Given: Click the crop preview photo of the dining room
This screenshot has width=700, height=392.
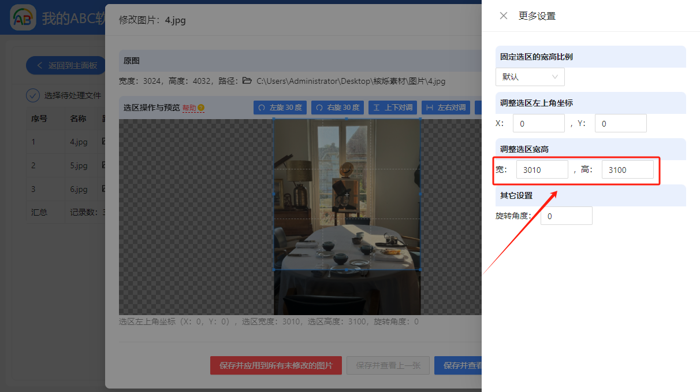Looking at the screenshot, I should pos(347,217).
